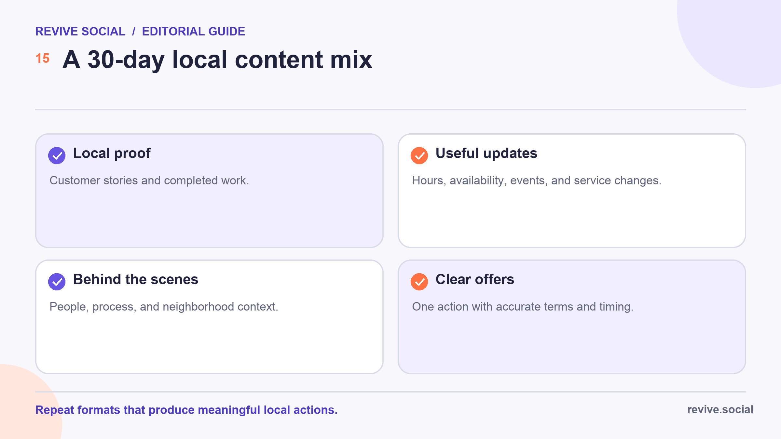Click the 'Clear offers' card heading
The image size is (781, 439).
tap(475, 279)
